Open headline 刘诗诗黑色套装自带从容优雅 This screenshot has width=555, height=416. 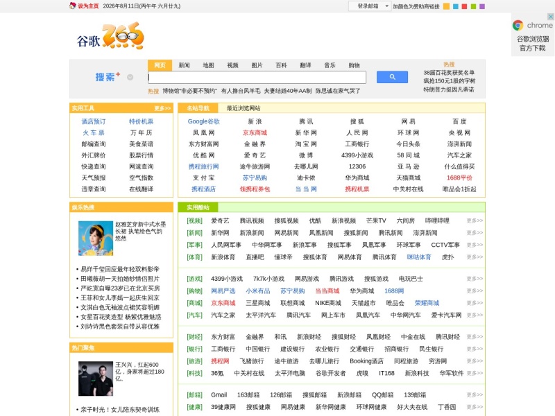pyautogui.click(x=120, y=326)
